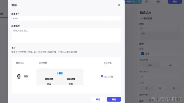
Task: Click the 编辑 文本1 panel heading
Action: (x=146, y=13)
